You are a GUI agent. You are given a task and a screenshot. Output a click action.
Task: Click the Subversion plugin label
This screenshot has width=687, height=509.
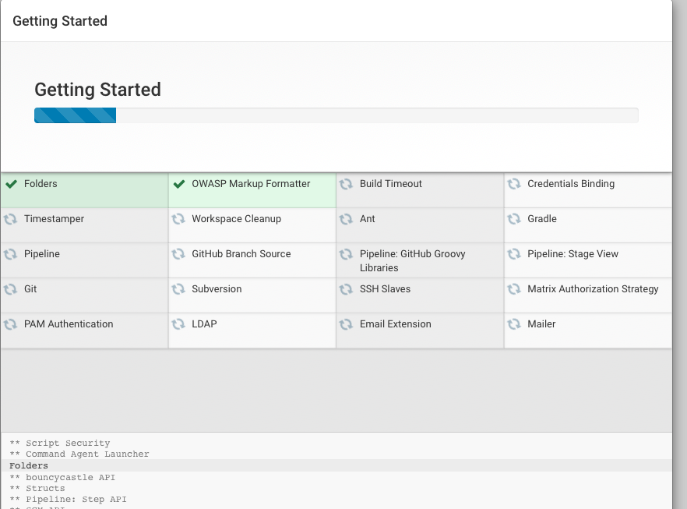[217, 289]
